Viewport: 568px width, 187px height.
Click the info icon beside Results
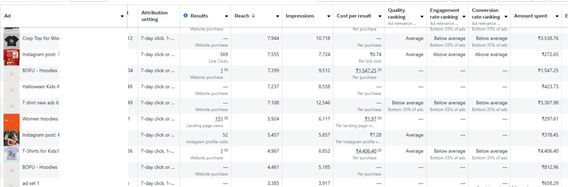point(186,16)
